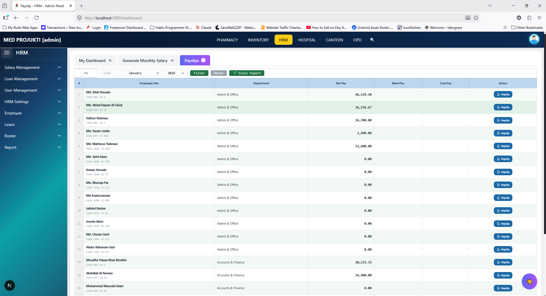The height and width of the screenshot is (296, 546).
Task: Click employee name Md. Mahfuzur Rahman
Action: pos(102,144)
